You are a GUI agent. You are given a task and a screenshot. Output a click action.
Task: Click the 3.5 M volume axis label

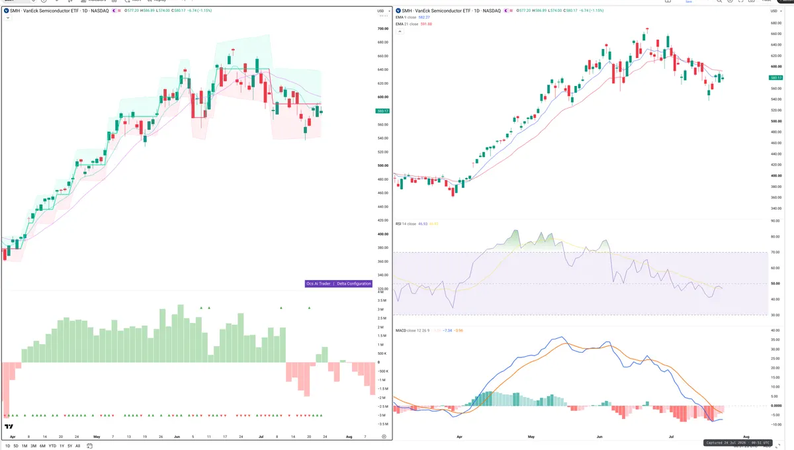coord(382,300)
